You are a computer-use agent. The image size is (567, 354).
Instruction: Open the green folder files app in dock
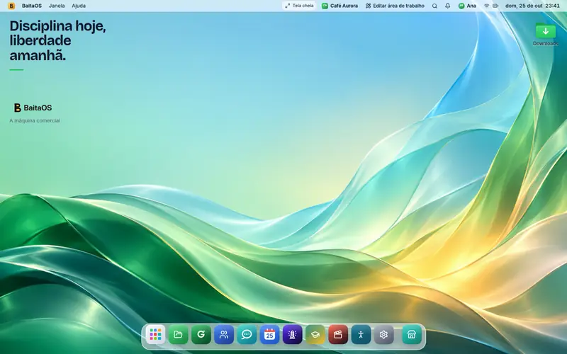coord(179,334)
